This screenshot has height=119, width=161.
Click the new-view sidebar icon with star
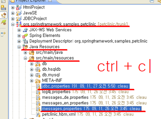pyautogui.click(x=3, y=34)
